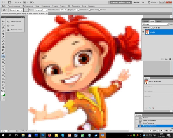Select the Ellipse shape tool

pyautogui.click(x=3, y=75)
